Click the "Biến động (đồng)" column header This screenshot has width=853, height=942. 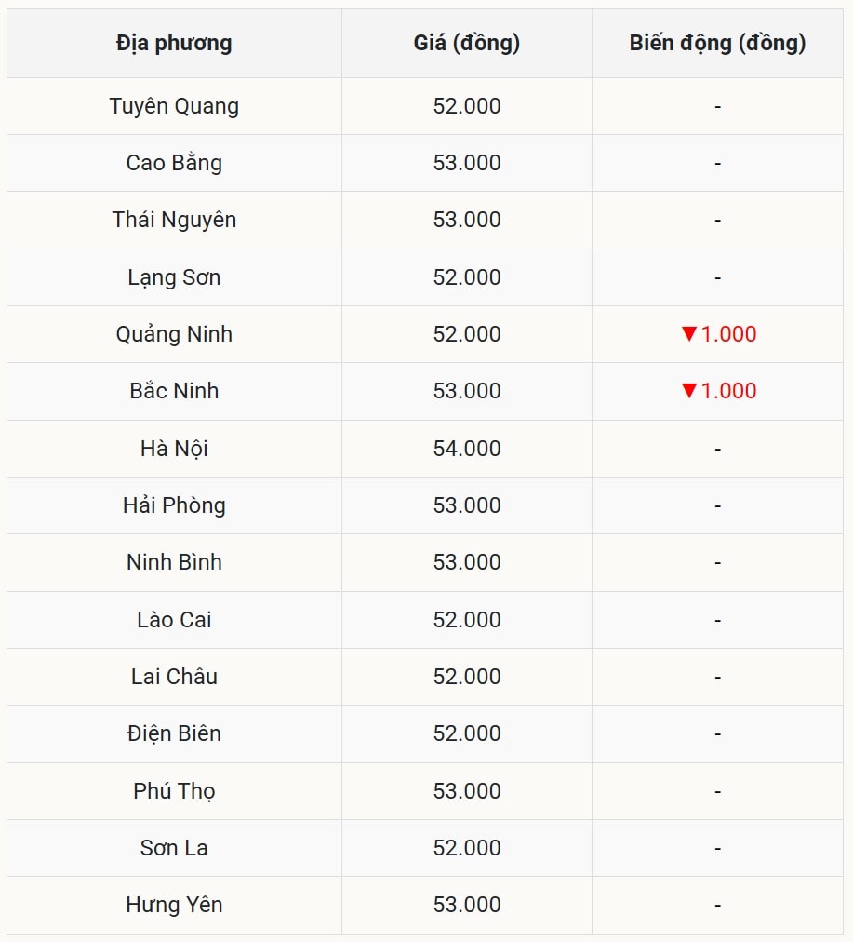coord(717,43)
